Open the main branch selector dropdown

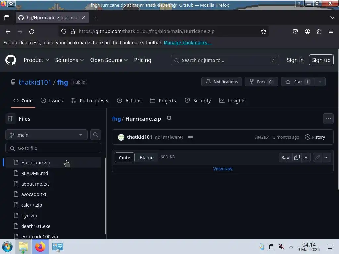tap(46, 135)
